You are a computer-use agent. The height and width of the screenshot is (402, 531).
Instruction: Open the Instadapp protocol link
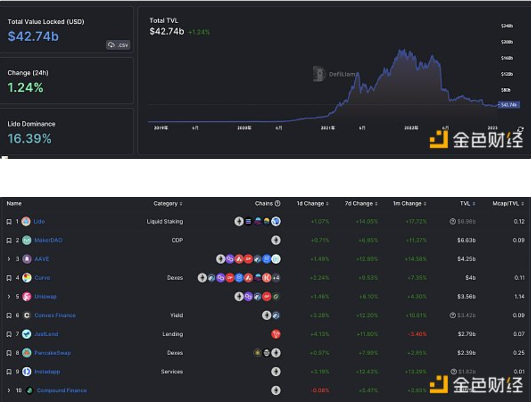47,372
